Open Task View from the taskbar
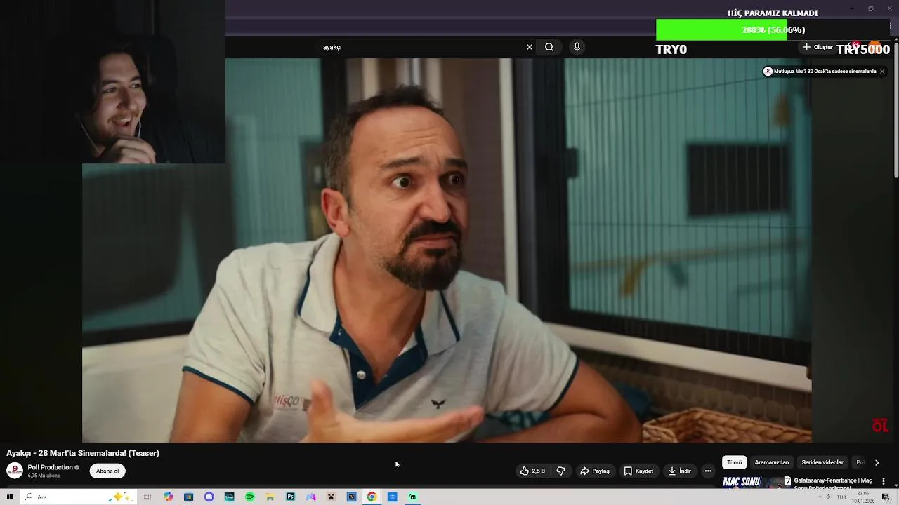899x505 pixels. [x=147, y=497]
